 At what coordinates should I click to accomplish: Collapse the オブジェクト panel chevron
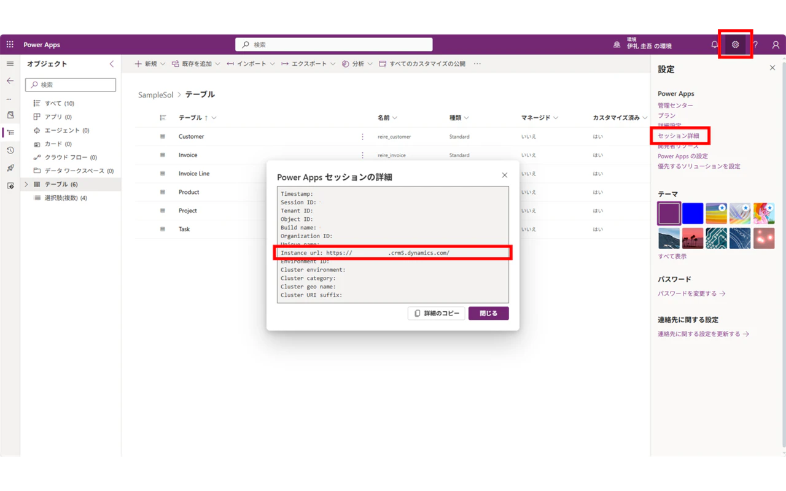pos(111,64)
